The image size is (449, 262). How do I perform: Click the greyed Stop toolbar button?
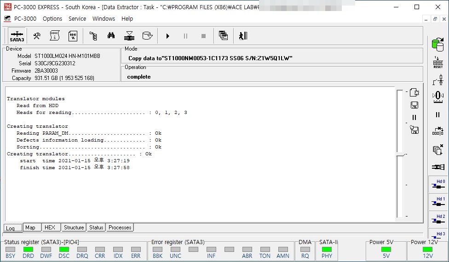pos(203,36)
